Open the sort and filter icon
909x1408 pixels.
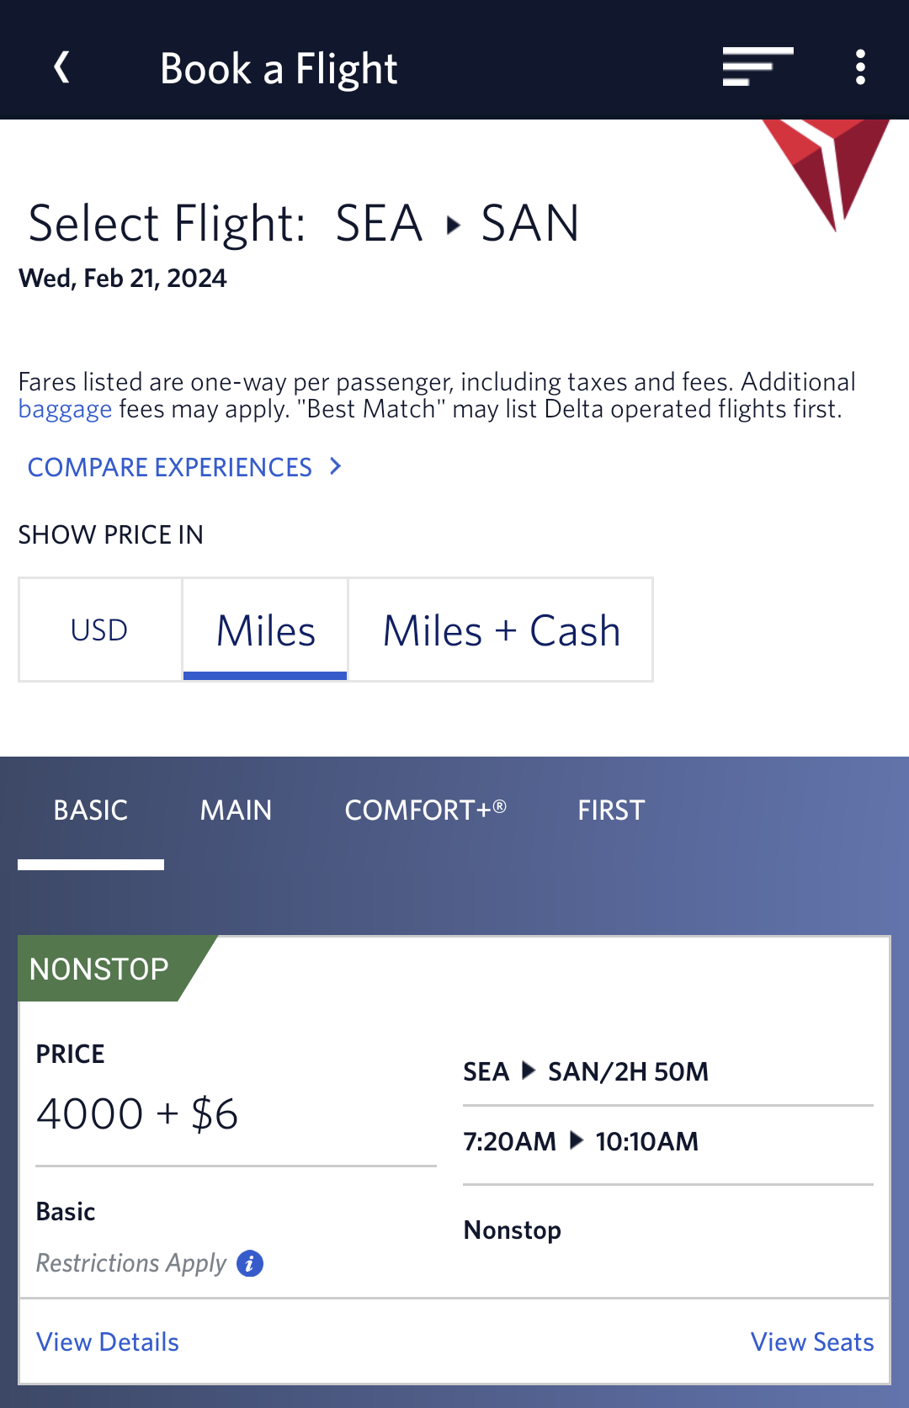pyautogui.click(x=757, y=66)
